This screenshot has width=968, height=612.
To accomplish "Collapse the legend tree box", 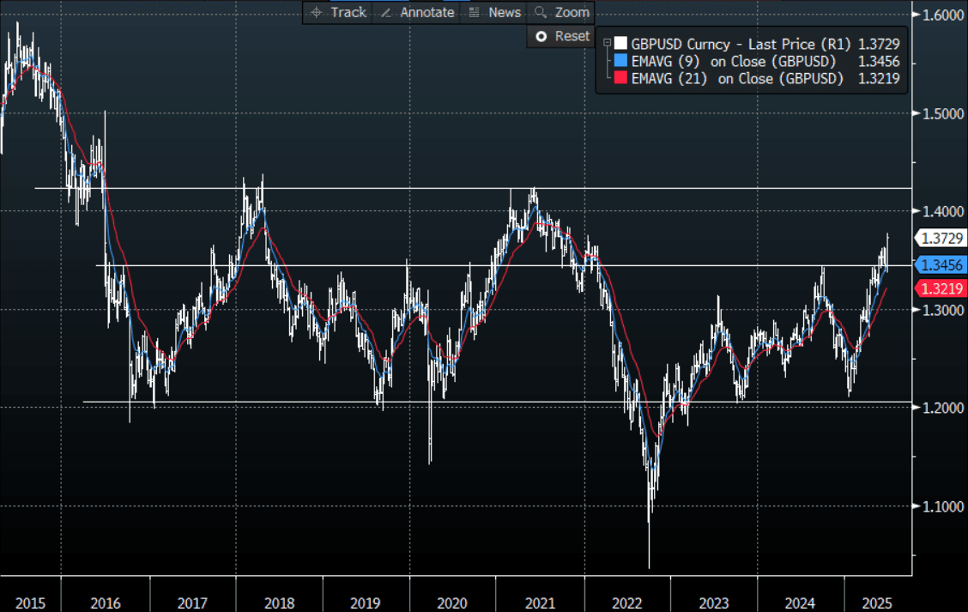I will 607,42.
